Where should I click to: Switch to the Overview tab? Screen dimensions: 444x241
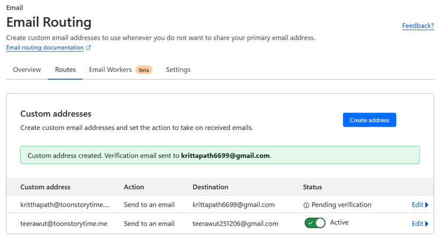click(x=27, y=70)
